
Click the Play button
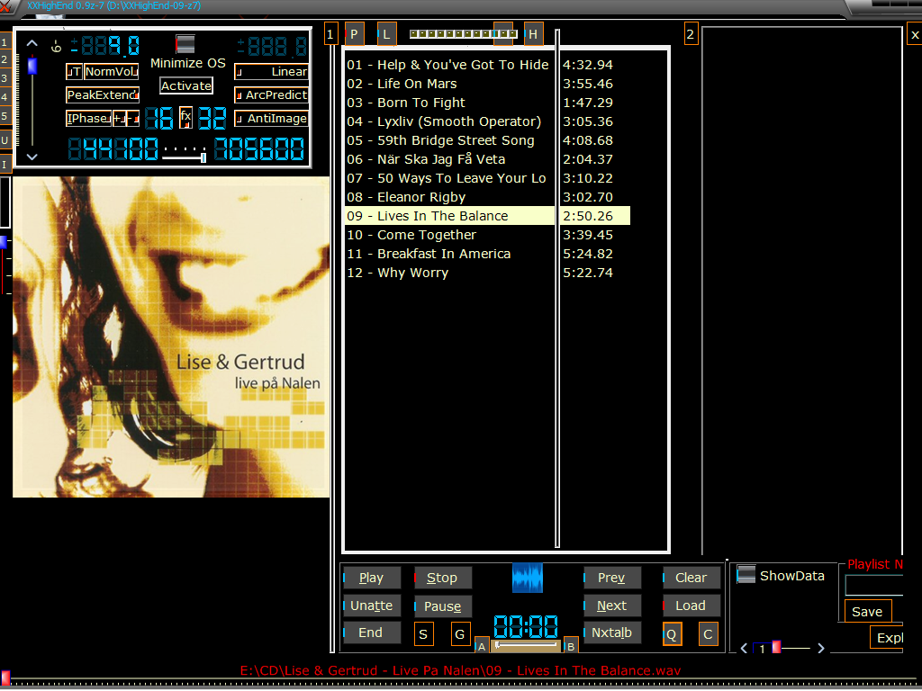pos(372,578)
